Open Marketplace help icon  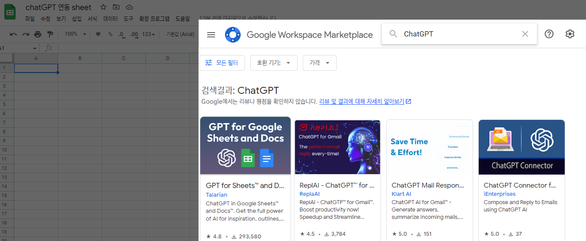coord(549,34)
